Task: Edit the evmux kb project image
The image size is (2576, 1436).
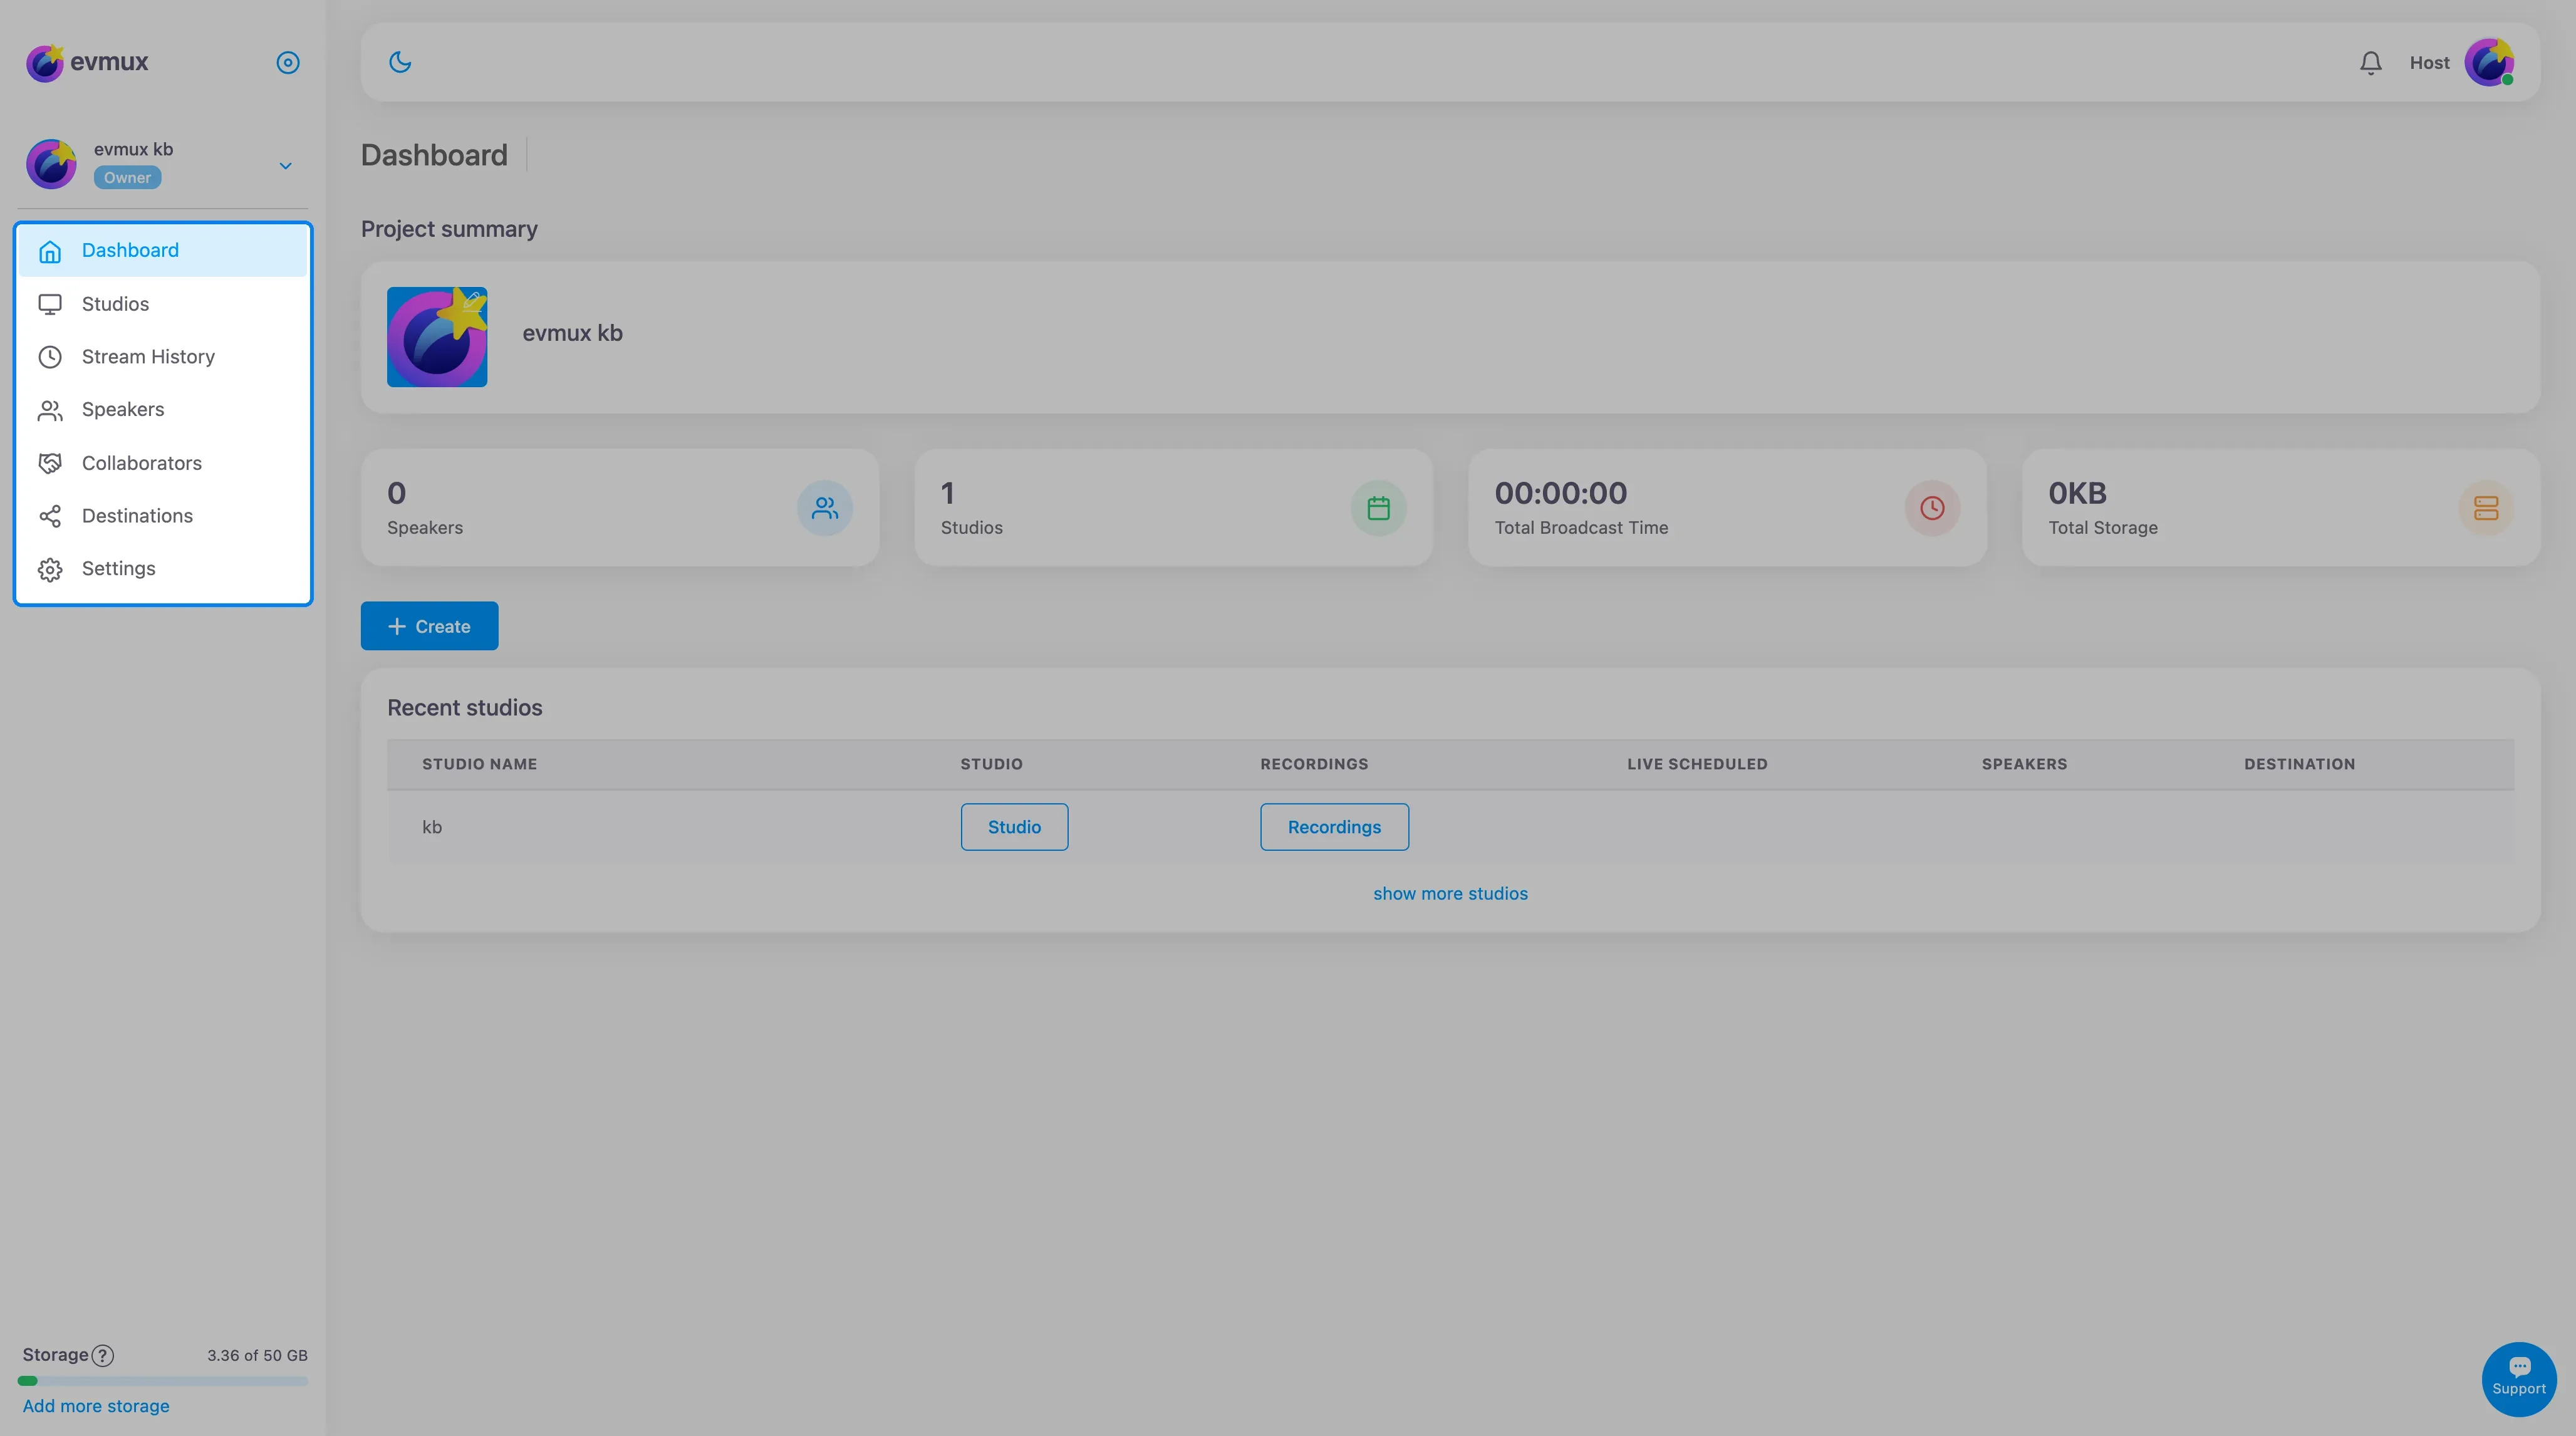Action: 472,302
